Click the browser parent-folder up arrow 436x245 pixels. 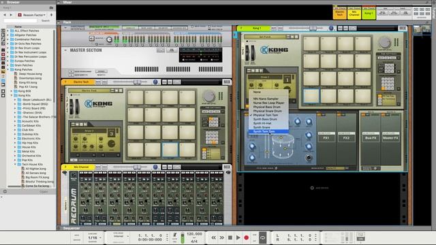tap(51, 15)
